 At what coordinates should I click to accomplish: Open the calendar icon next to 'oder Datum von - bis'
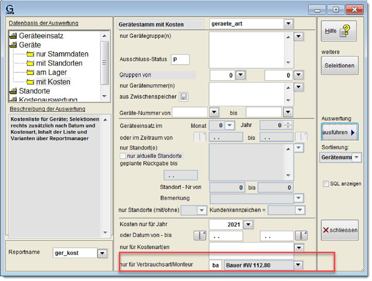199,236
